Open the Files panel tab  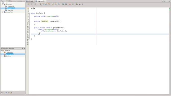tap(10, 1)
